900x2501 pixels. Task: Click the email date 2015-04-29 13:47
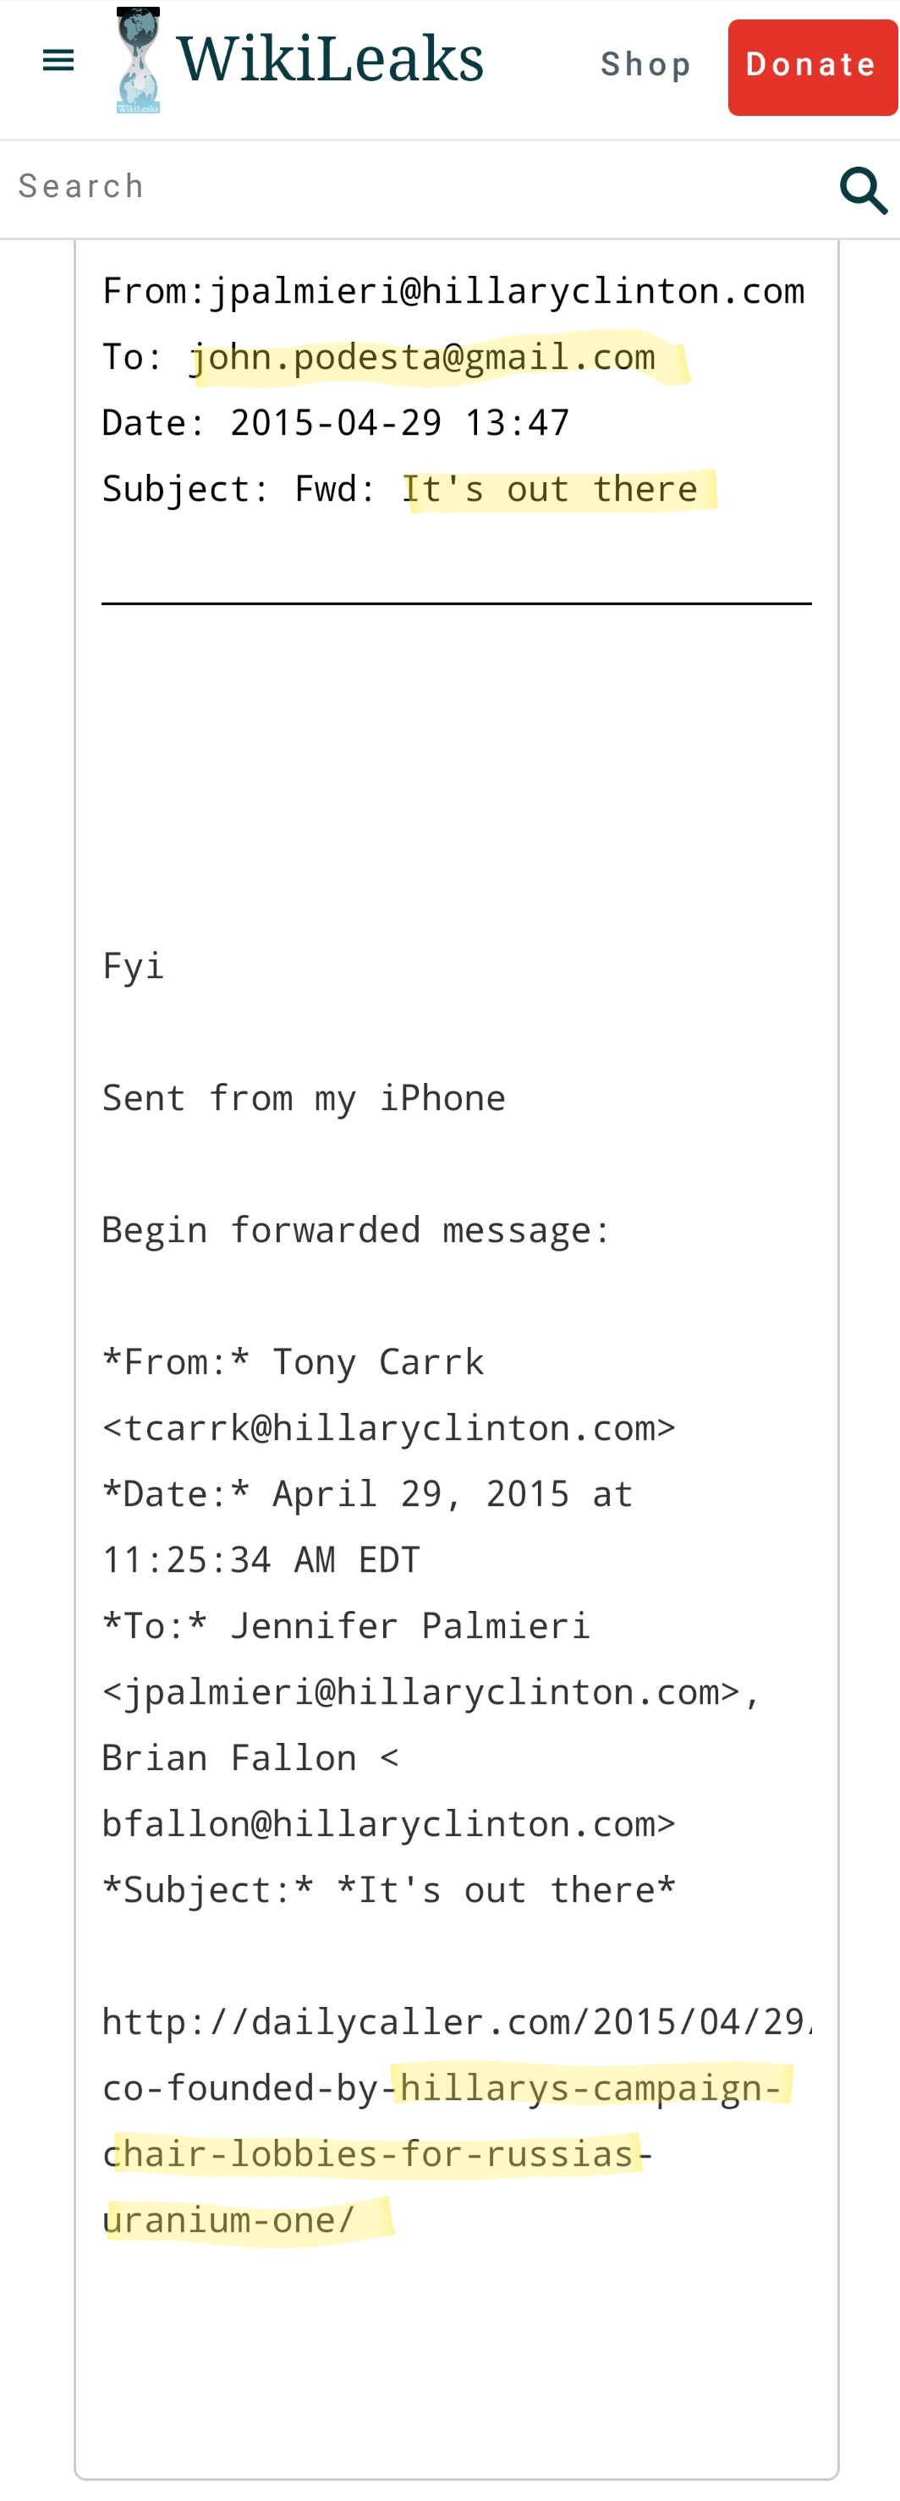[399, 423]
